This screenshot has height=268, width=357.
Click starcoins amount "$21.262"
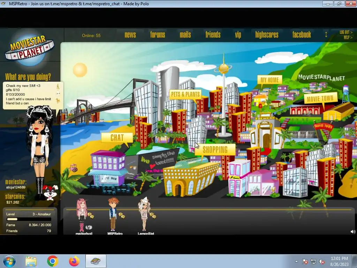[13, 202]
